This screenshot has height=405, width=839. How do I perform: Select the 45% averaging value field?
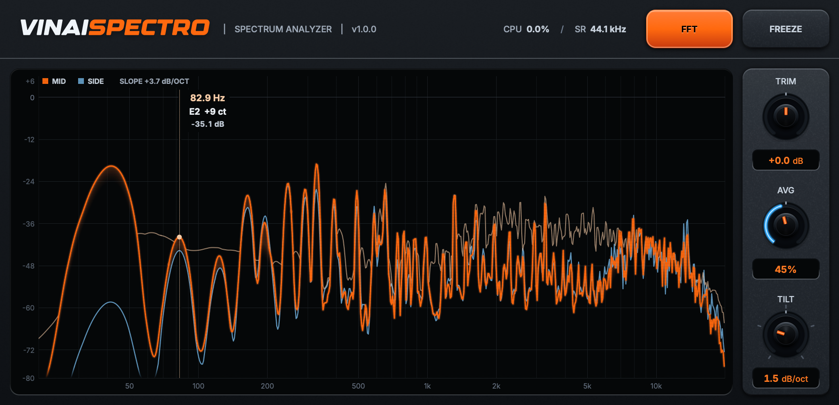point(785,270)
